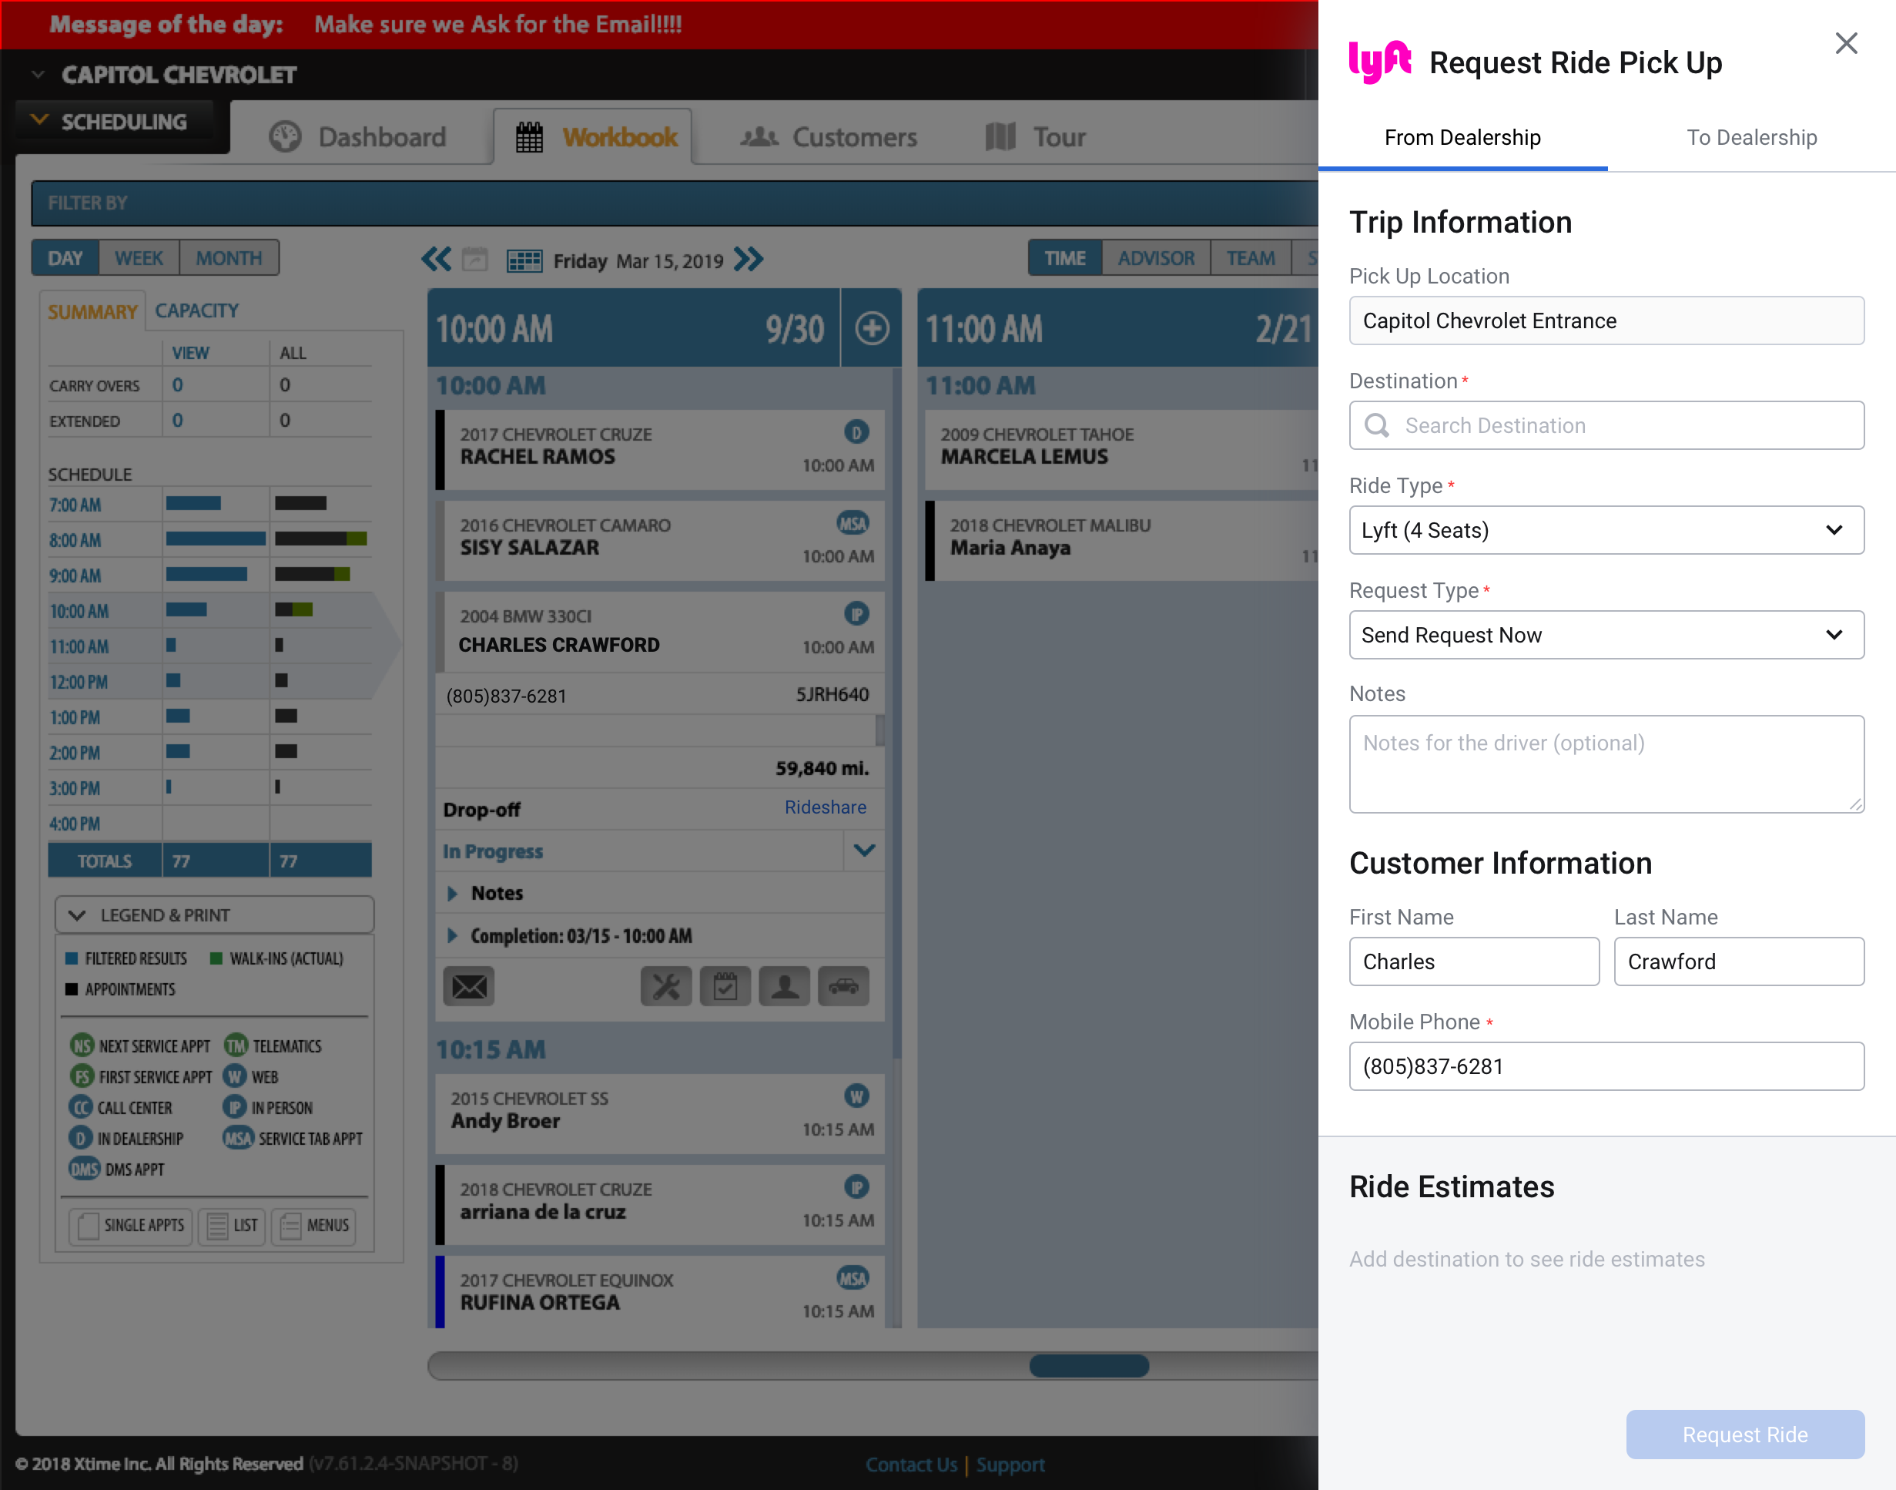Click the MENUS print button
This screenshot has width=1896, height=1490.
point(314,1225)
